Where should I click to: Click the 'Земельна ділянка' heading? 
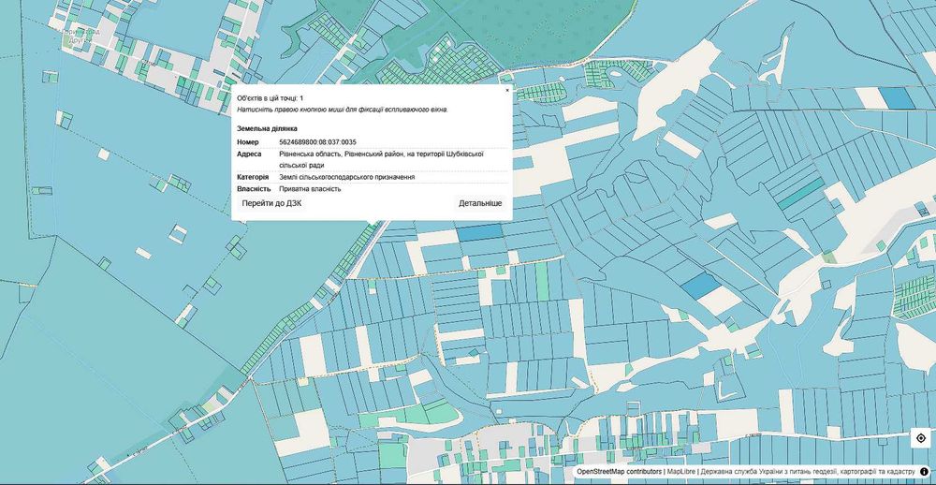[267, 128]
